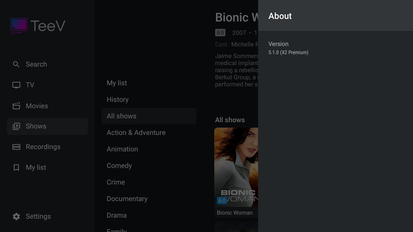
Task: Go to the Drama genre
Action: tap(117, 215)
